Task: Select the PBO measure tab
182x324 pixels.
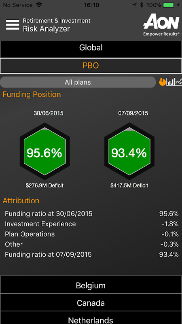Action: (91, 66)
